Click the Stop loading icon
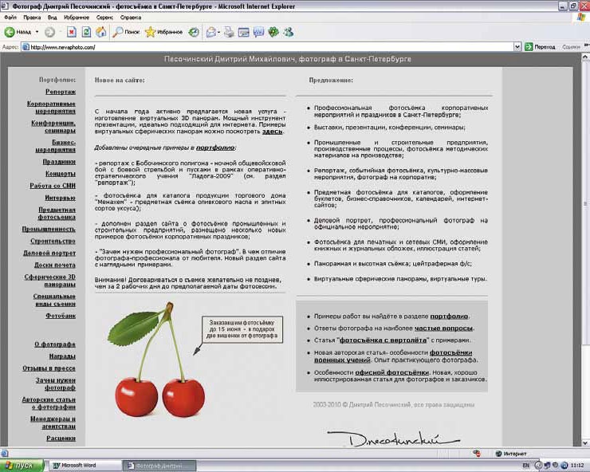590x472 pixels. [70, 32]
